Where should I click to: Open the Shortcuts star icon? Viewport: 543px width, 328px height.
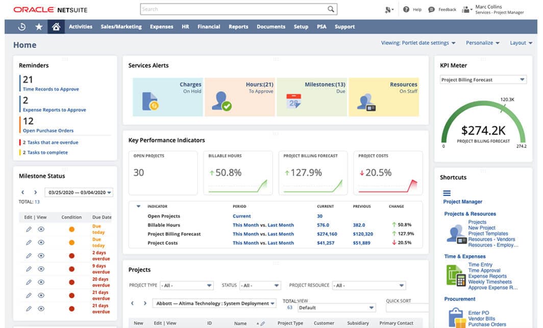pyautogui.click(x=39, y=27)
